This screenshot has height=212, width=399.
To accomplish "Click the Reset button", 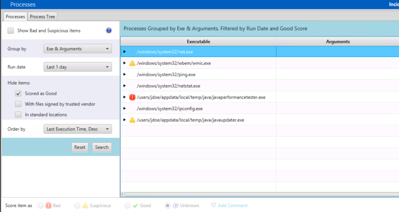I will pos(80,147).
